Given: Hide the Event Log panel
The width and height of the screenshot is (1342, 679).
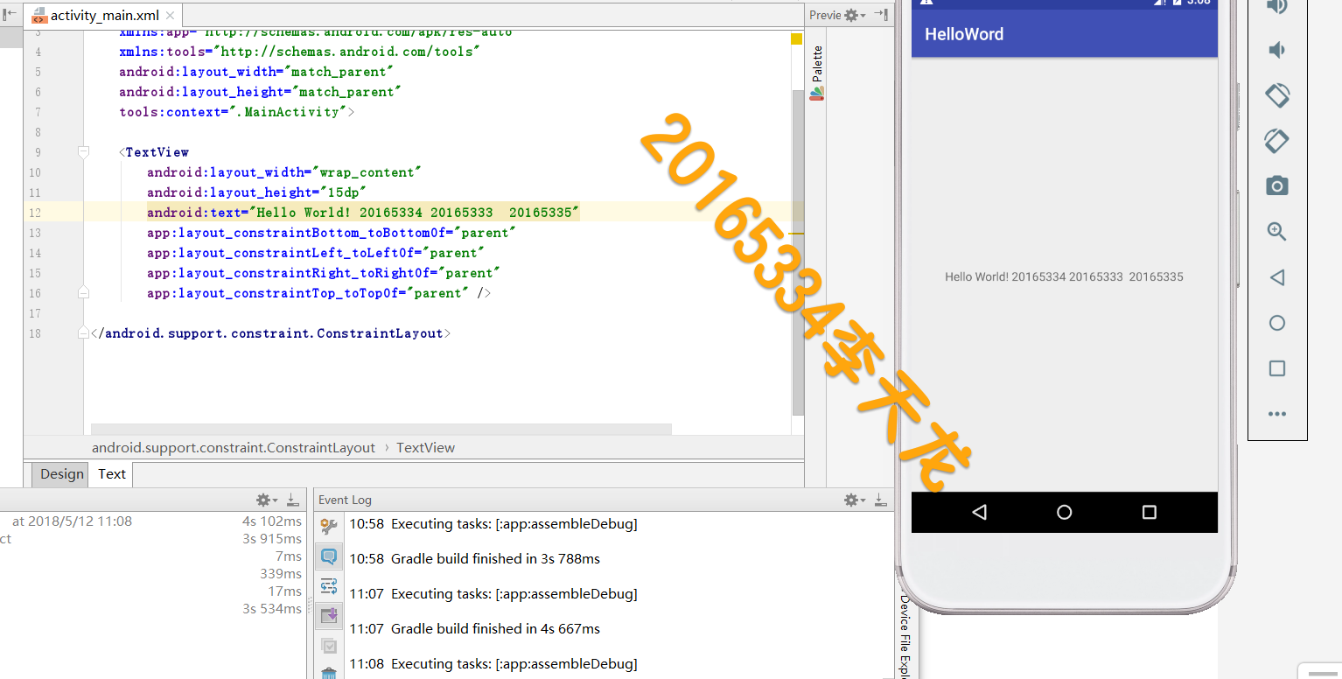Looking at the screenshot, I should 880,500.
